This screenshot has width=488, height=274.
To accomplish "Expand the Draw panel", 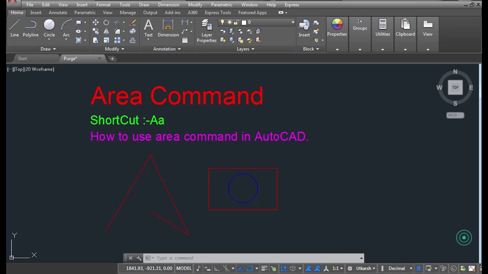I will (x=48, y=49).
